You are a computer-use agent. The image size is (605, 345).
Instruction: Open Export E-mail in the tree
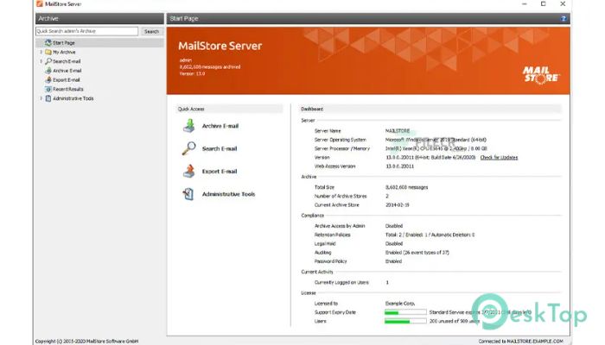coord(67,79)
